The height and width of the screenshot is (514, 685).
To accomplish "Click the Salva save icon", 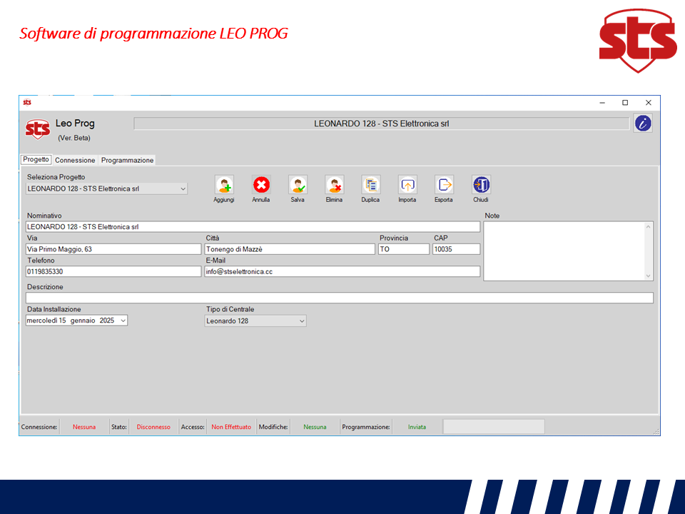I will (x=298, y=185).
